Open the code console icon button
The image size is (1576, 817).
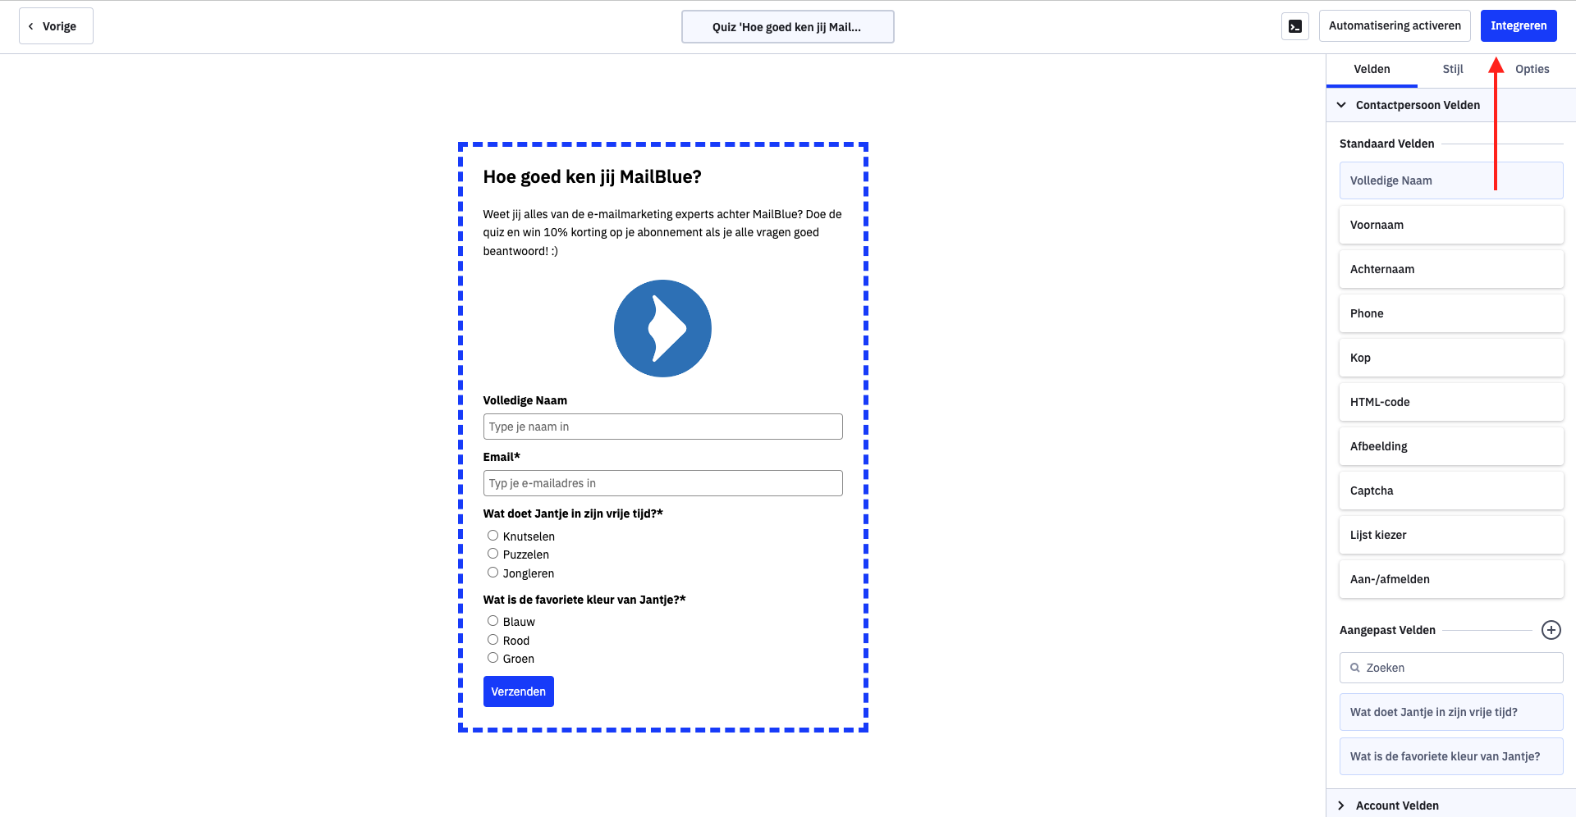click(x=1294, y=26)
